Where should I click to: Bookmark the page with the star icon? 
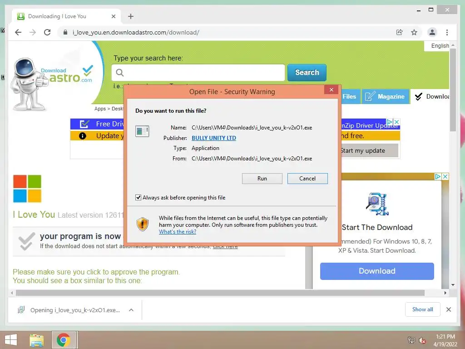point(414,32)
